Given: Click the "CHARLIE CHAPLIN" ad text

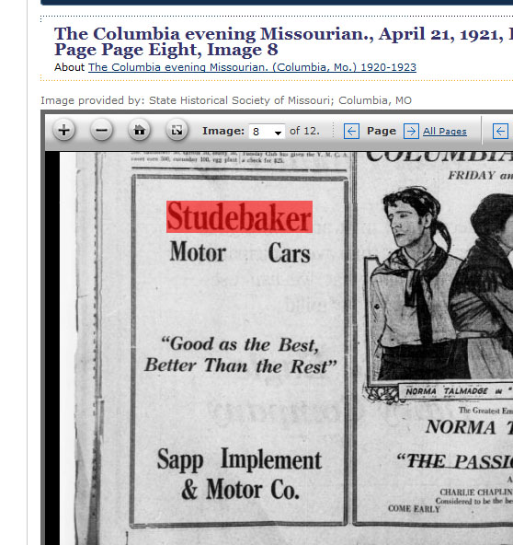Looking at the screenshot, I should pyautogui.click(x=476, y=493).
